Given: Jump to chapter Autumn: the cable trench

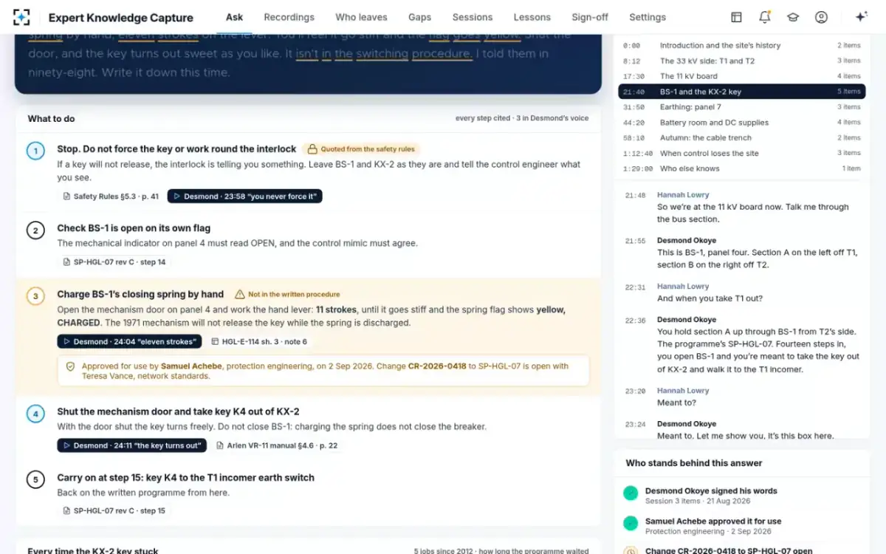Looking at the screenshot, I should (741, 138).
